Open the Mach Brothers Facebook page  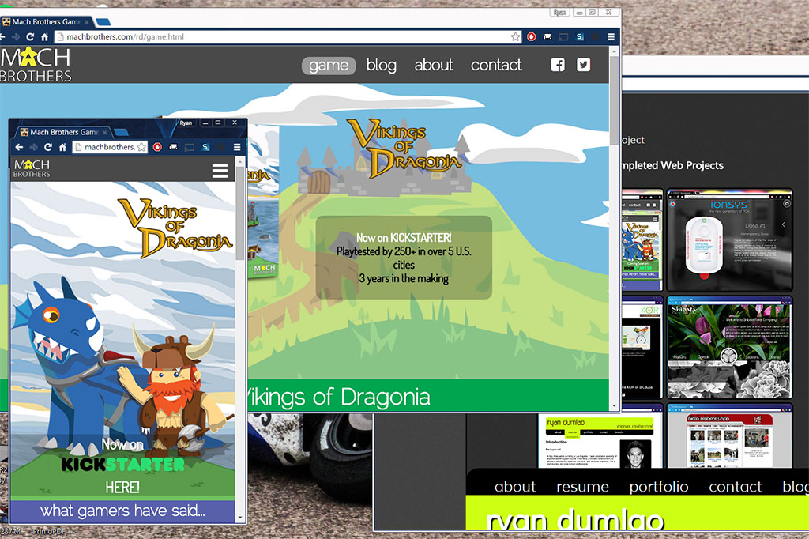click(x=558, y=65)
